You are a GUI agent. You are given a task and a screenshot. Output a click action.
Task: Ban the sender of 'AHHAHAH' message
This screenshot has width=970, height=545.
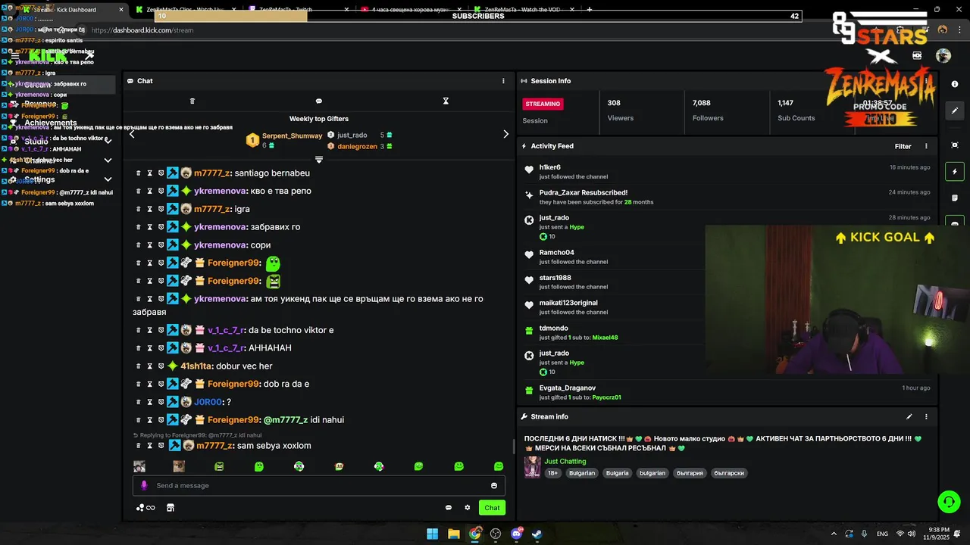pos(161,348)
